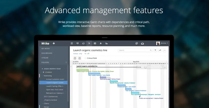Screen dimensions: 209x108
Task: Open 2015 Conferences folder
Action: pyautogui.click(x=51, y=97)
